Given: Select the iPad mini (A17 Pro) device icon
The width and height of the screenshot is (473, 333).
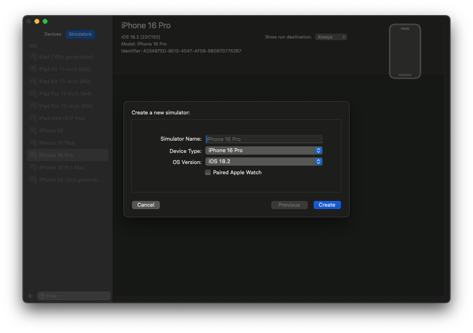Looking at the screenshot, I should click(x=33, y=118).
